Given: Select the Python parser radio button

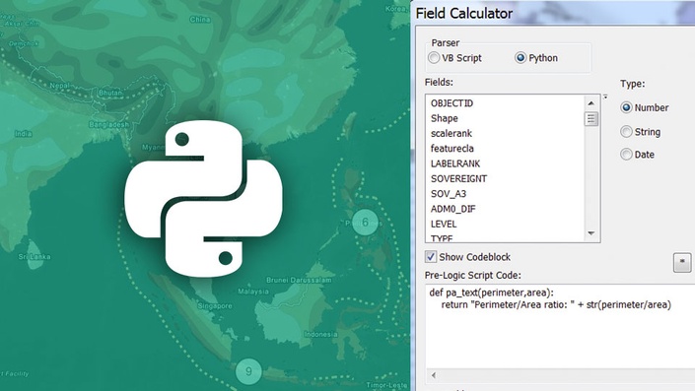Looking at the screenshot, I should (521, 58).
